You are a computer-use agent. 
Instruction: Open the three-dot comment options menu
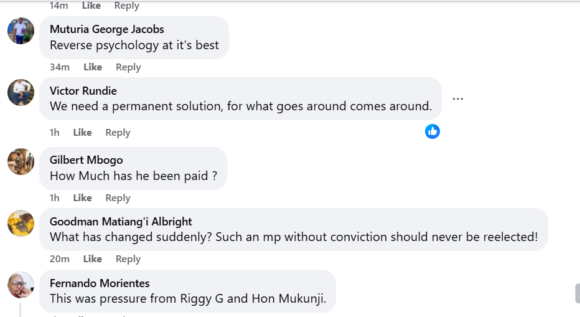458,99
